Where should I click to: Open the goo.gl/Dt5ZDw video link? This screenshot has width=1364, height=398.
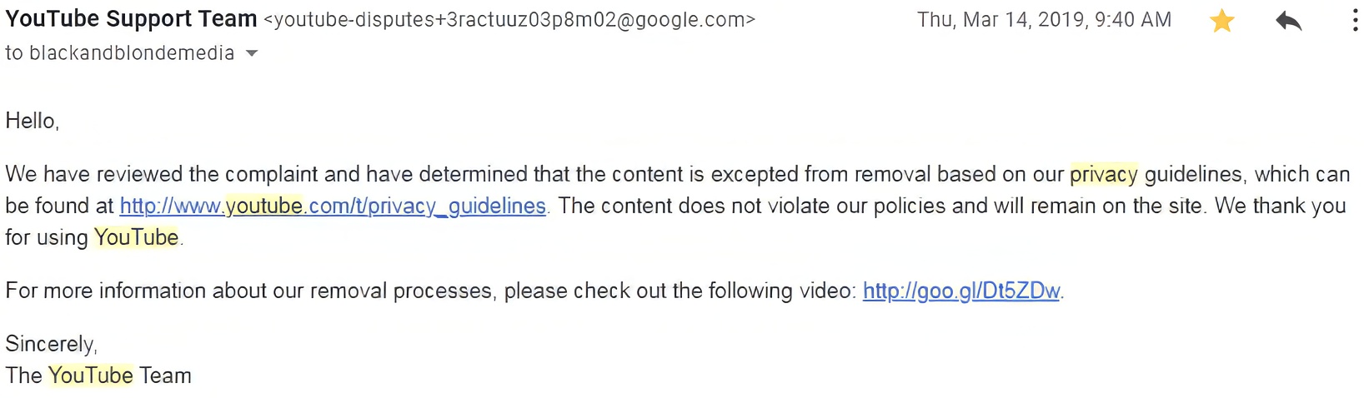point(961,291)
